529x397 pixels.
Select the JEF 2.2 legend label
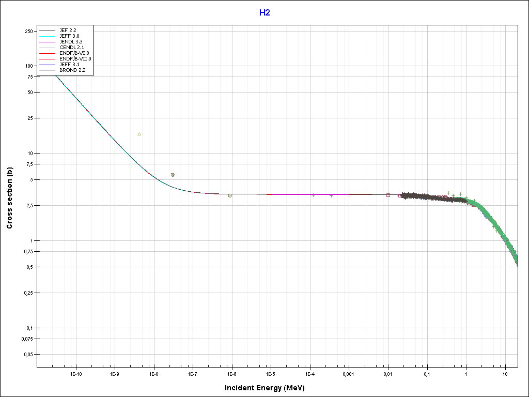(x=69, y=30)
